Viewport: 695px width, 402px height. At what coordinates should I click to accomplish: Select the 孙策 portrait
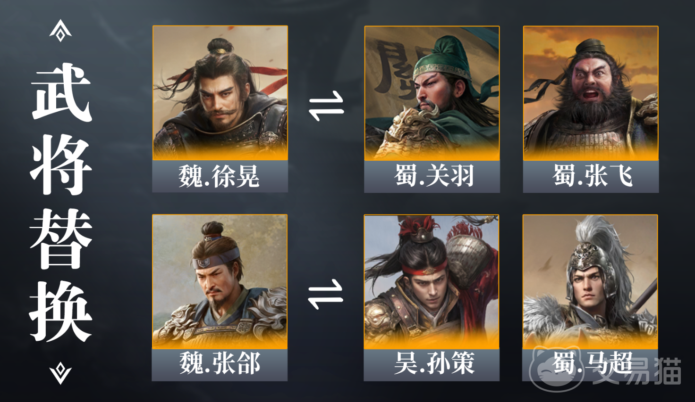tap(432, 282)
